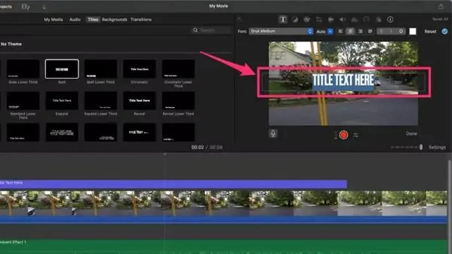This screenshot has height=254, width=452.
Task: Switch to the Audio tab
Action: (x=75, y=20)
